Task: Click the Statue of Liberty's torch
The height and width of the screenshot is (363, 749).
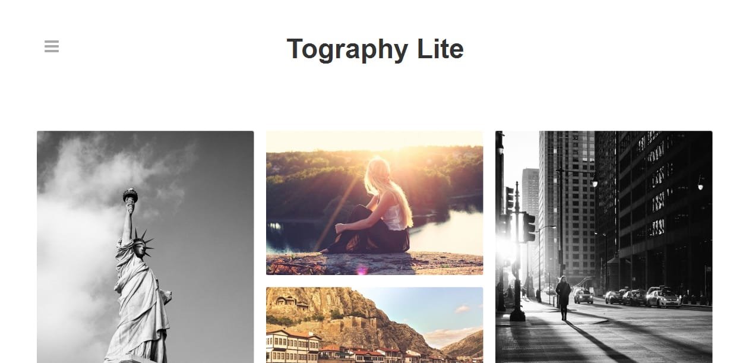Action: 130,196
